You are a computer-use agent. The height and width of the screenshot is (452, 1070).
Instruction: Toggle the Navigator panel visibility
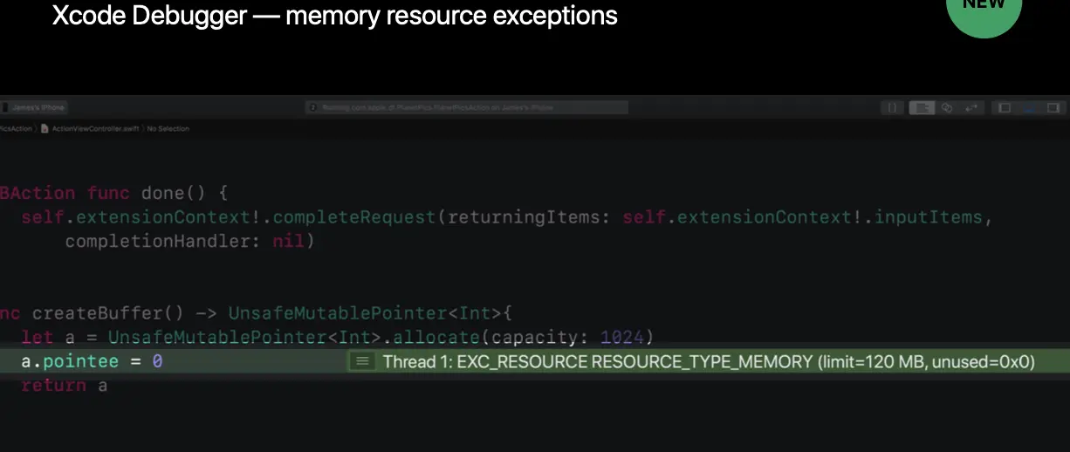point(1005,107)
